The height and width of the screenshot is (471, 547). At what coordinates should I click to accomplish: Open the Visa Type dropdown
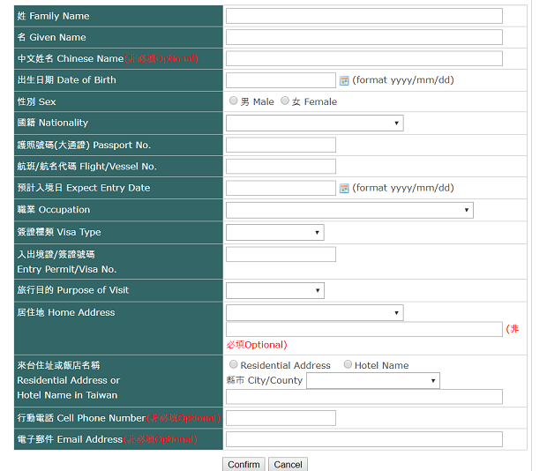point(274,233)
